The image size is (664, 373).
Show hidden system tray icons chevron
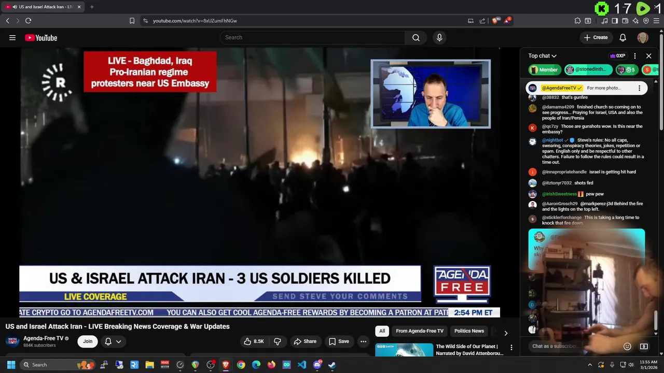590,365
